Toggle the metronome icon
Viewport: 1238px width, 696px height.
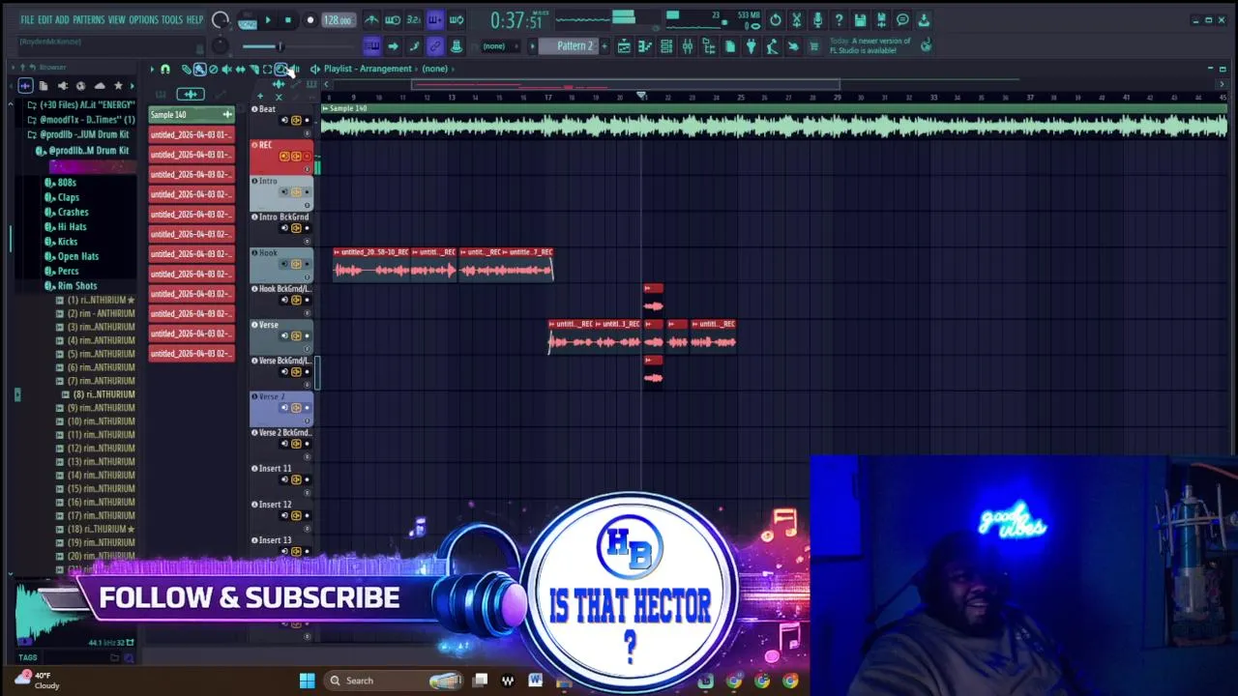tap(371, 19)
